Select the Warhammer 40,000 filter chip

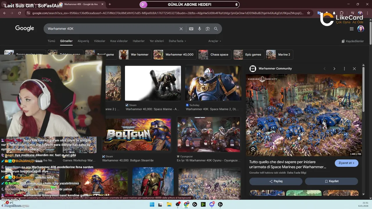pyautogui.click(x=175, y=55)
